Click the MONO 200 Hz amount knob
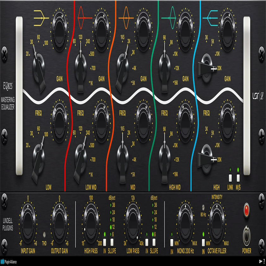Viewport: 266px width, 266px height. point(185,224)
